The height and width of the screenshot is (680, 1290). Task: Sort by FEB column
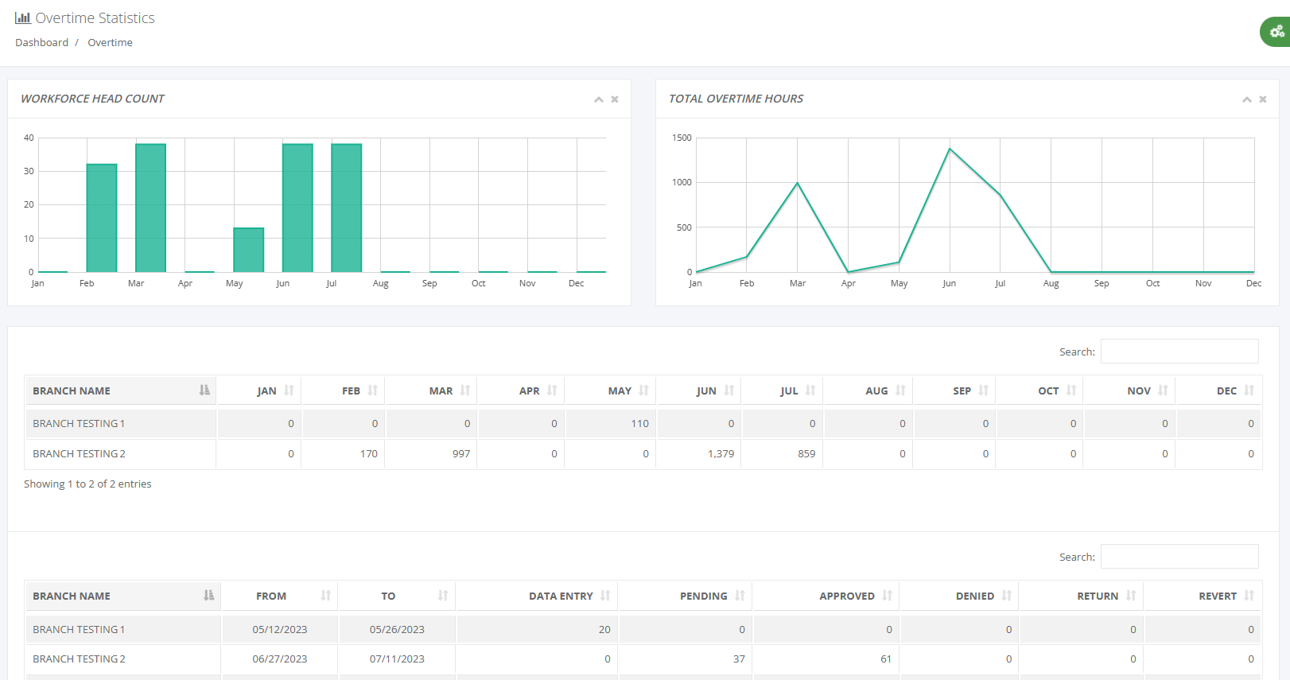(x=343, y=391)
